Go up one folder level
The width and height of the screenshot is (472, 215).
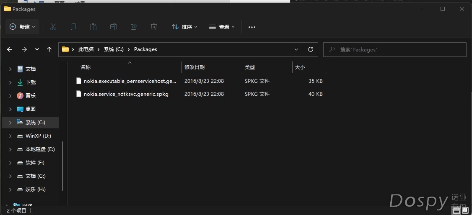[x=49, y=49]
